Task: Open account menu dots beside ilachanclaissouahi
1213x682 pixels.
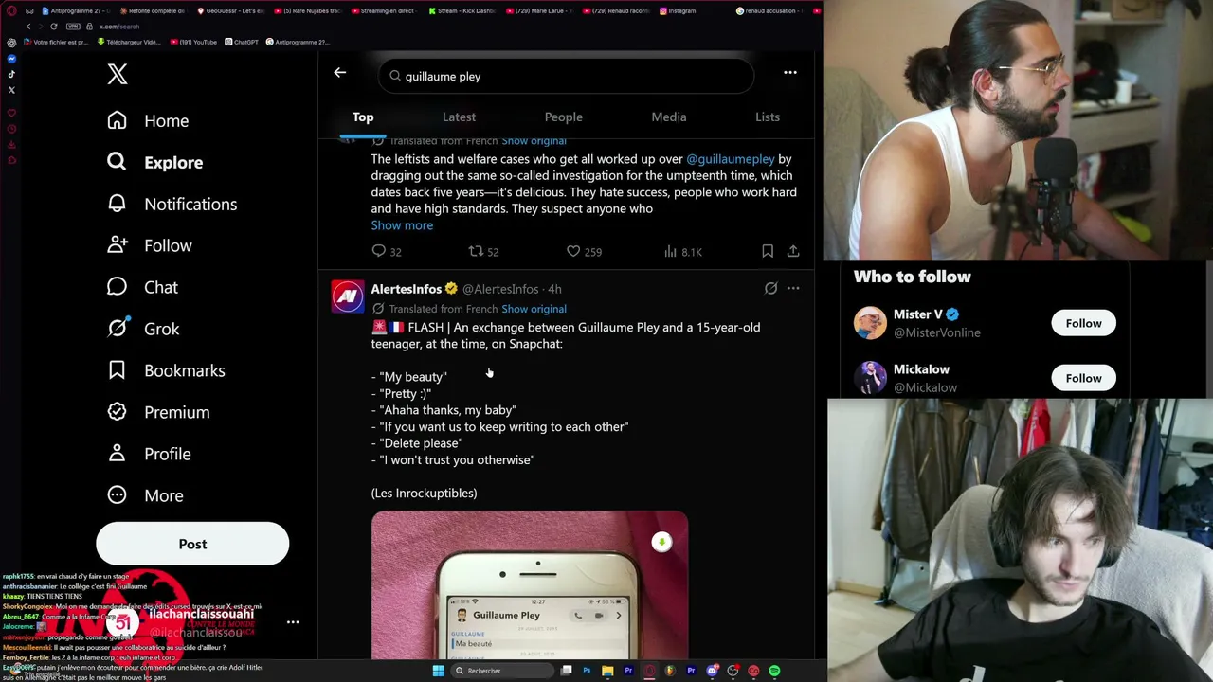Action: click(293, 622)
